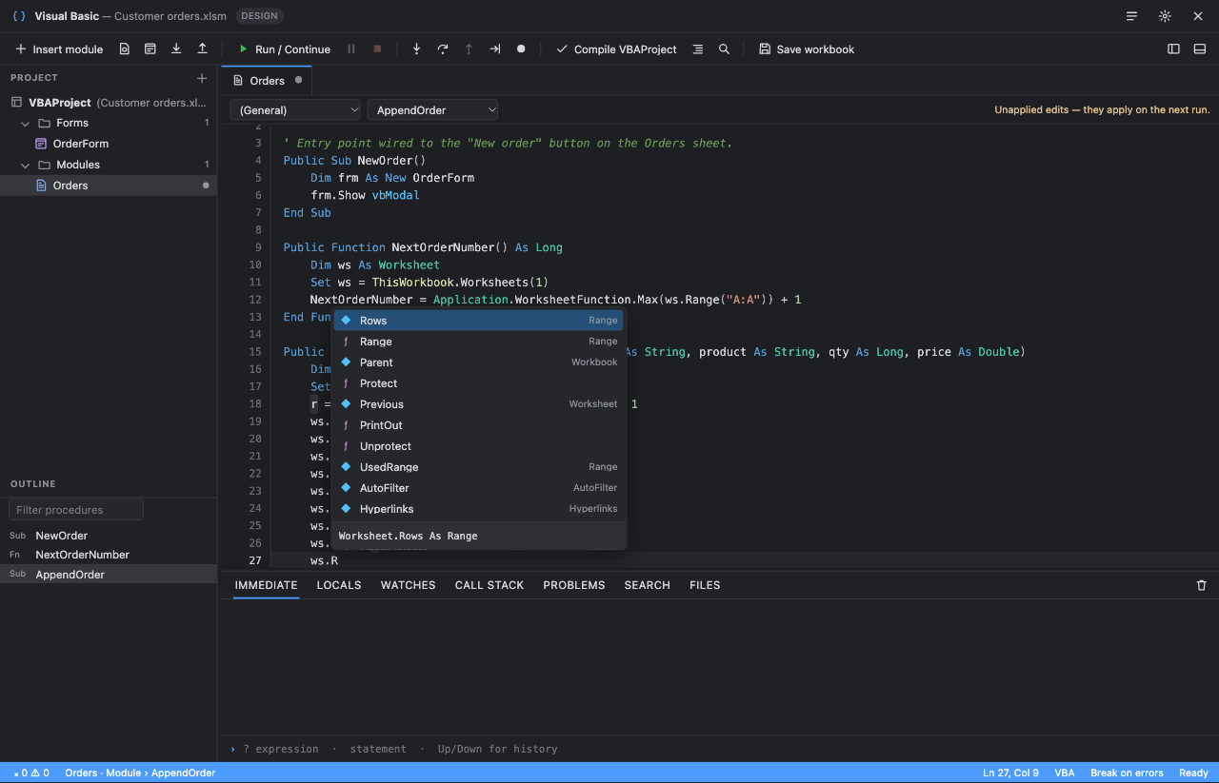The width and height of the screenshot is (1219, 783).
Task: Toggle the light/dark theme sun icon
Action: 1165,16
